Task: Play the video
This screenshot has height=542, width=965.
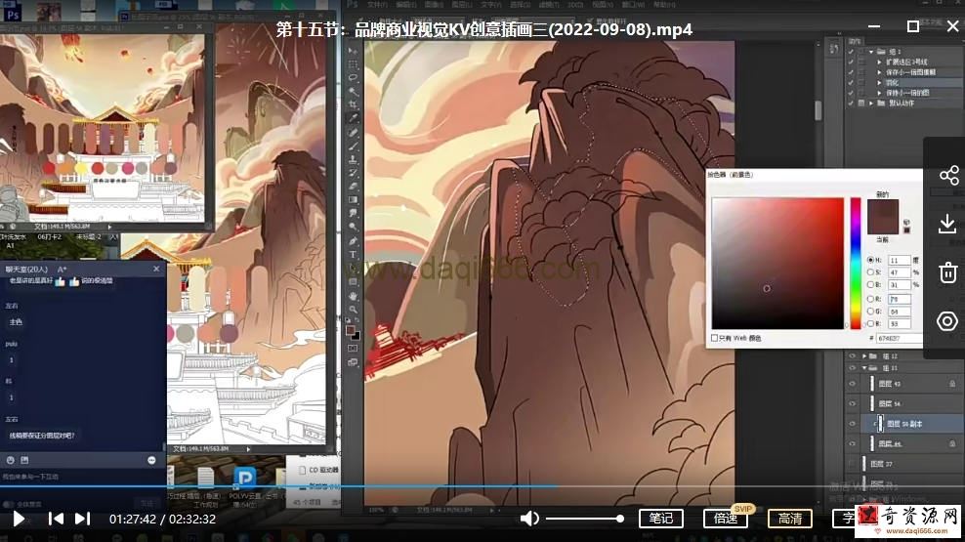Action: 19,520
